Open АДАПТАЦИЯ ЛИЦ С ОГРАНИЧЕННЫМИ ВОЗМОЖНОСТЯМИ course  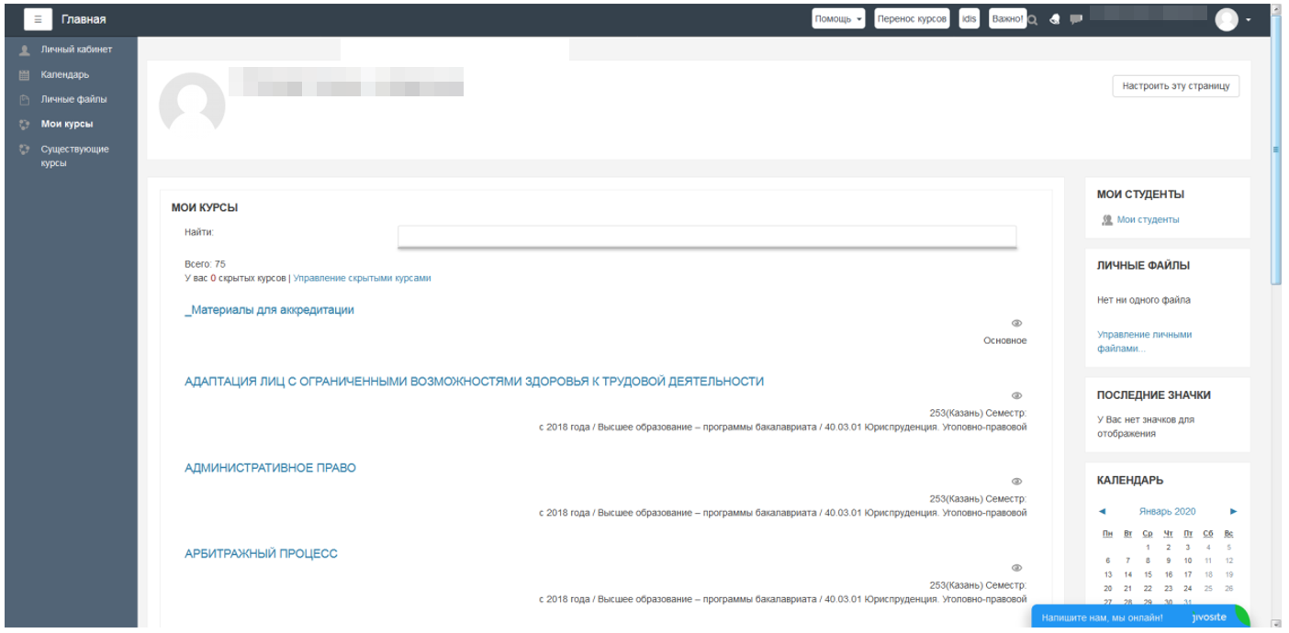coord(474,382)
